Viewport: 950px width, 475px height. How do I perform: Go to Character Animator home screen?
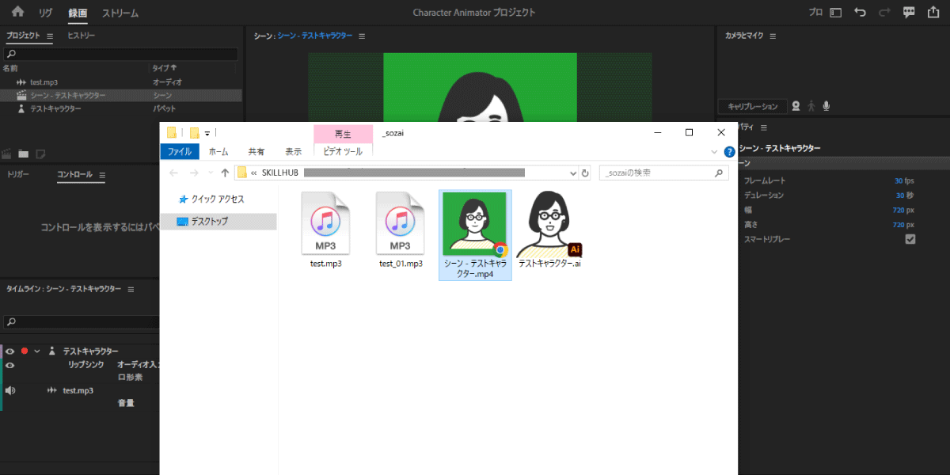pos(17,13)
